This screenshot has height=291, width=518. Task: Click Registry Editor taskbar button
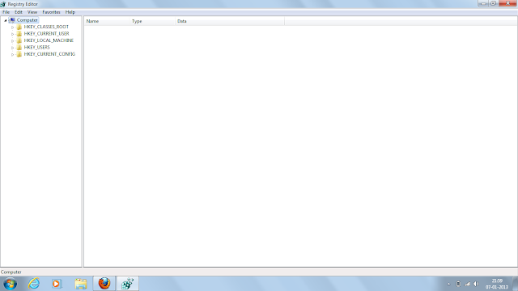(128, 284)
